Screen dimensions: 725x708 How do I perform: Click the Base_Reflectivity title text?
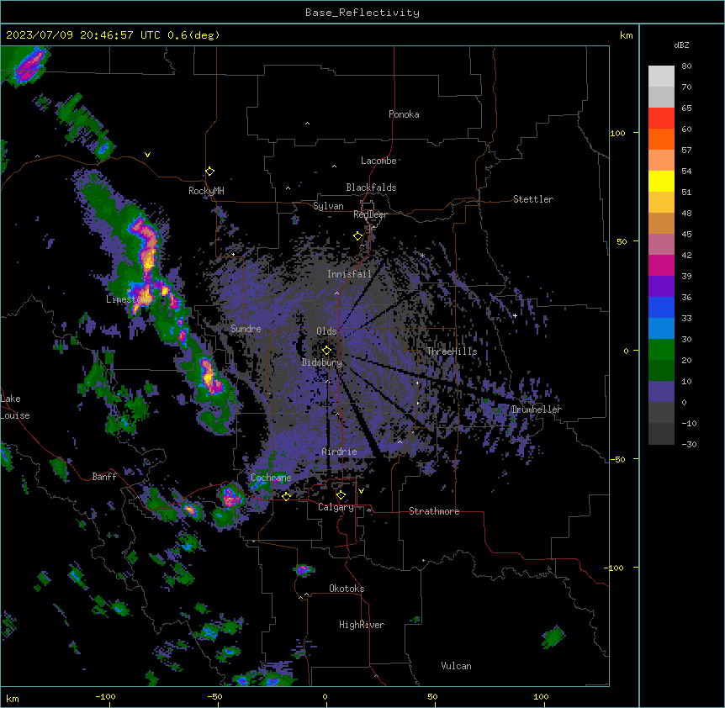362,13
